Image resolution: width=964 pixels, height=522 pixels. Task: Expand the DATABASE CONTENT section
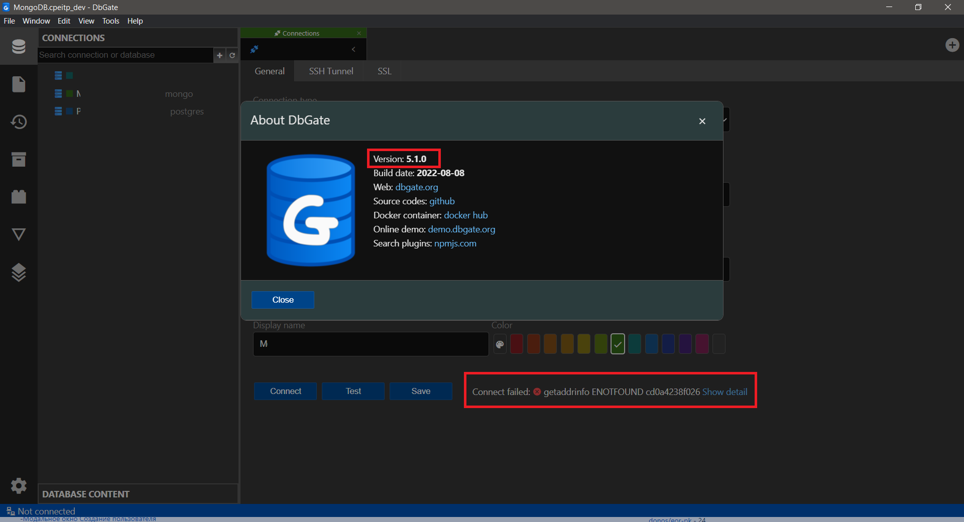(85, 494)
